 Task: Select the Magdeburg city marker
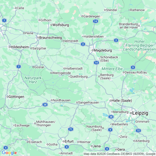(x=92, y=50)
